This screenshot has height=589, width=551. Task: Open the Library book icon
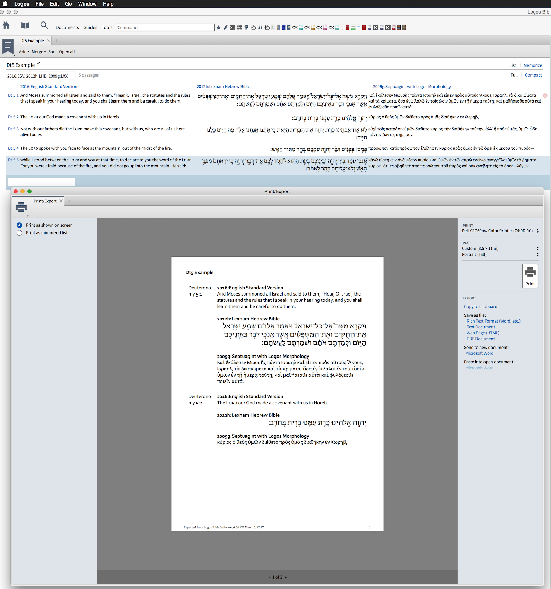(x=25, y=25)
